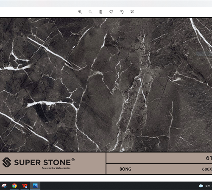Click the Powered by Vietceramics caption
This screenshot has height=190, width=212.
[x=56, y=168]
